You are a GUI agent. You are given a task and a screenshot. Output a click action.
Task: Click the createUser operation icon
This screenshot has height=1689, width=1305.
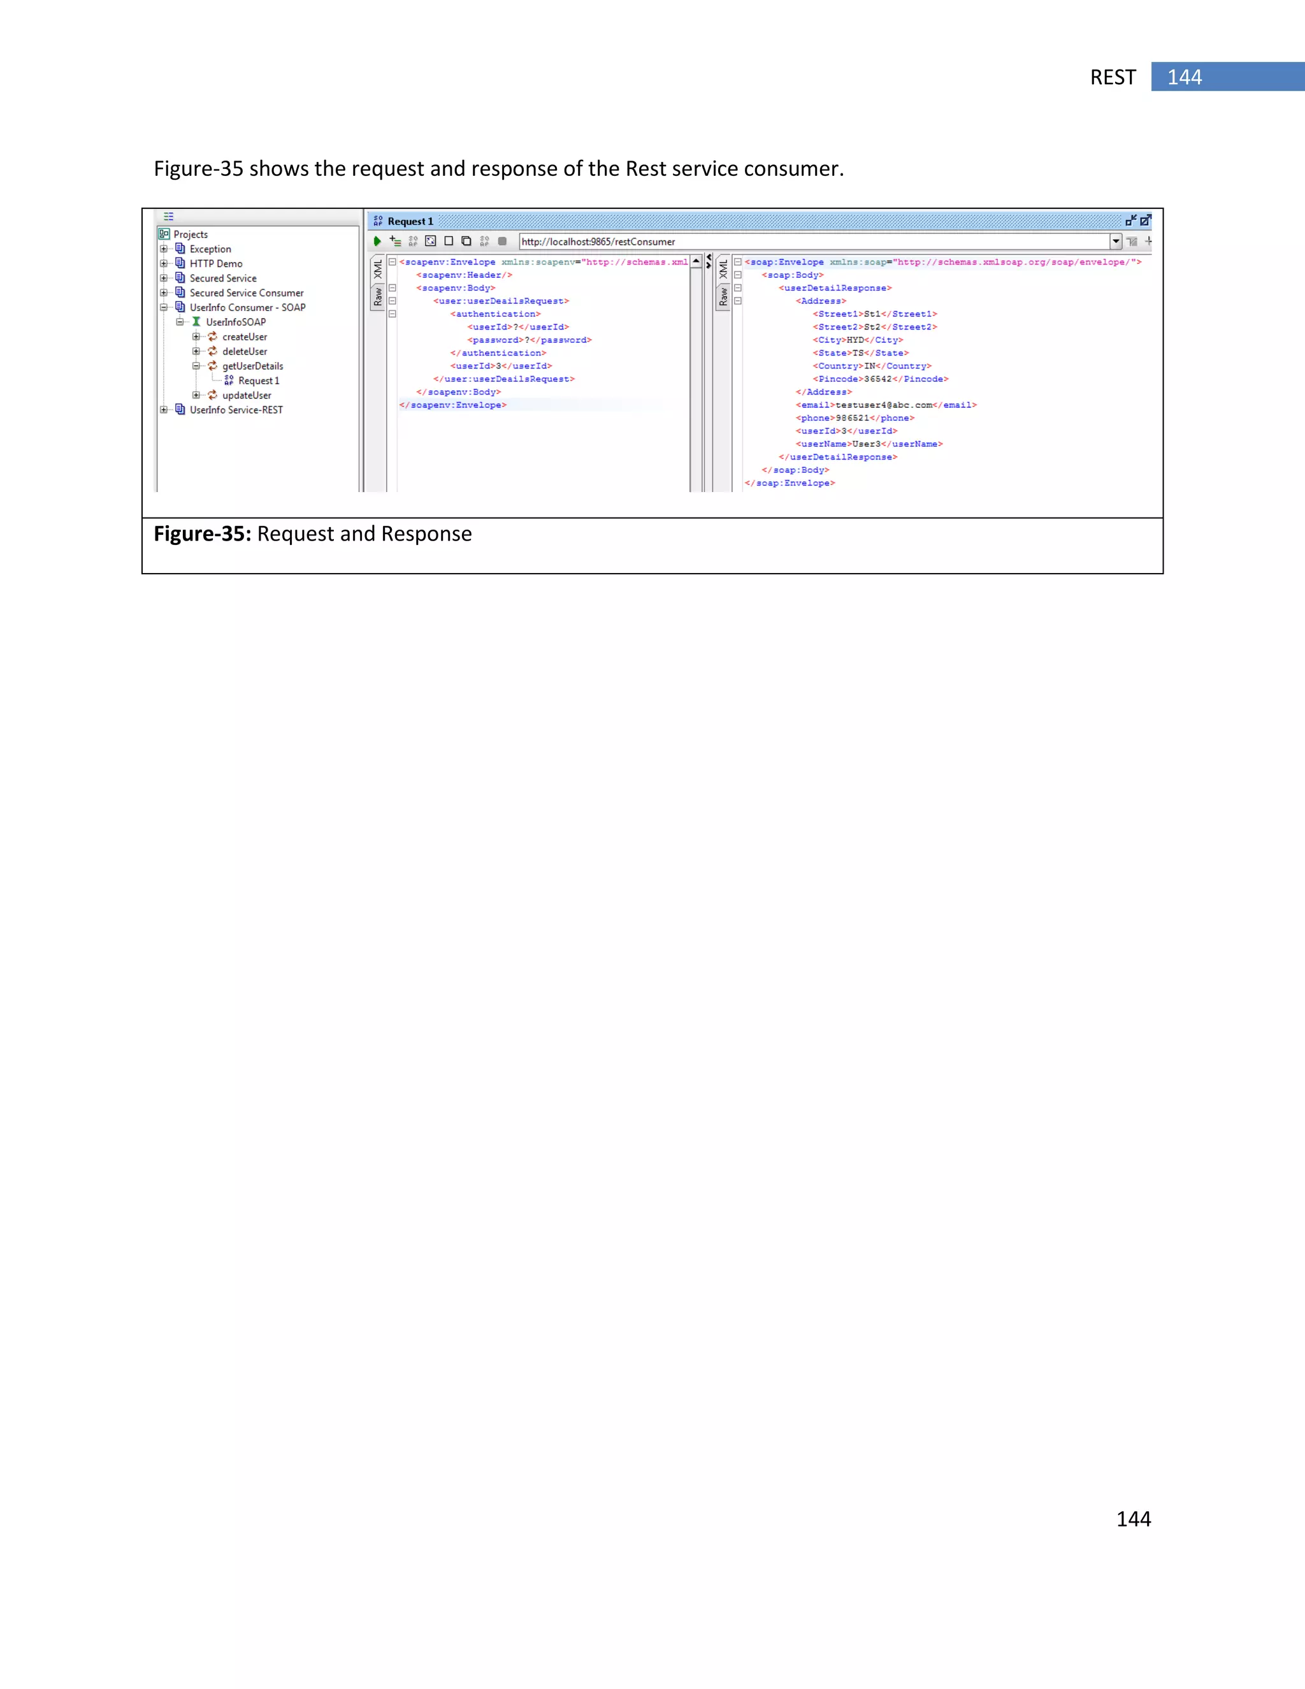click(213, 337)
